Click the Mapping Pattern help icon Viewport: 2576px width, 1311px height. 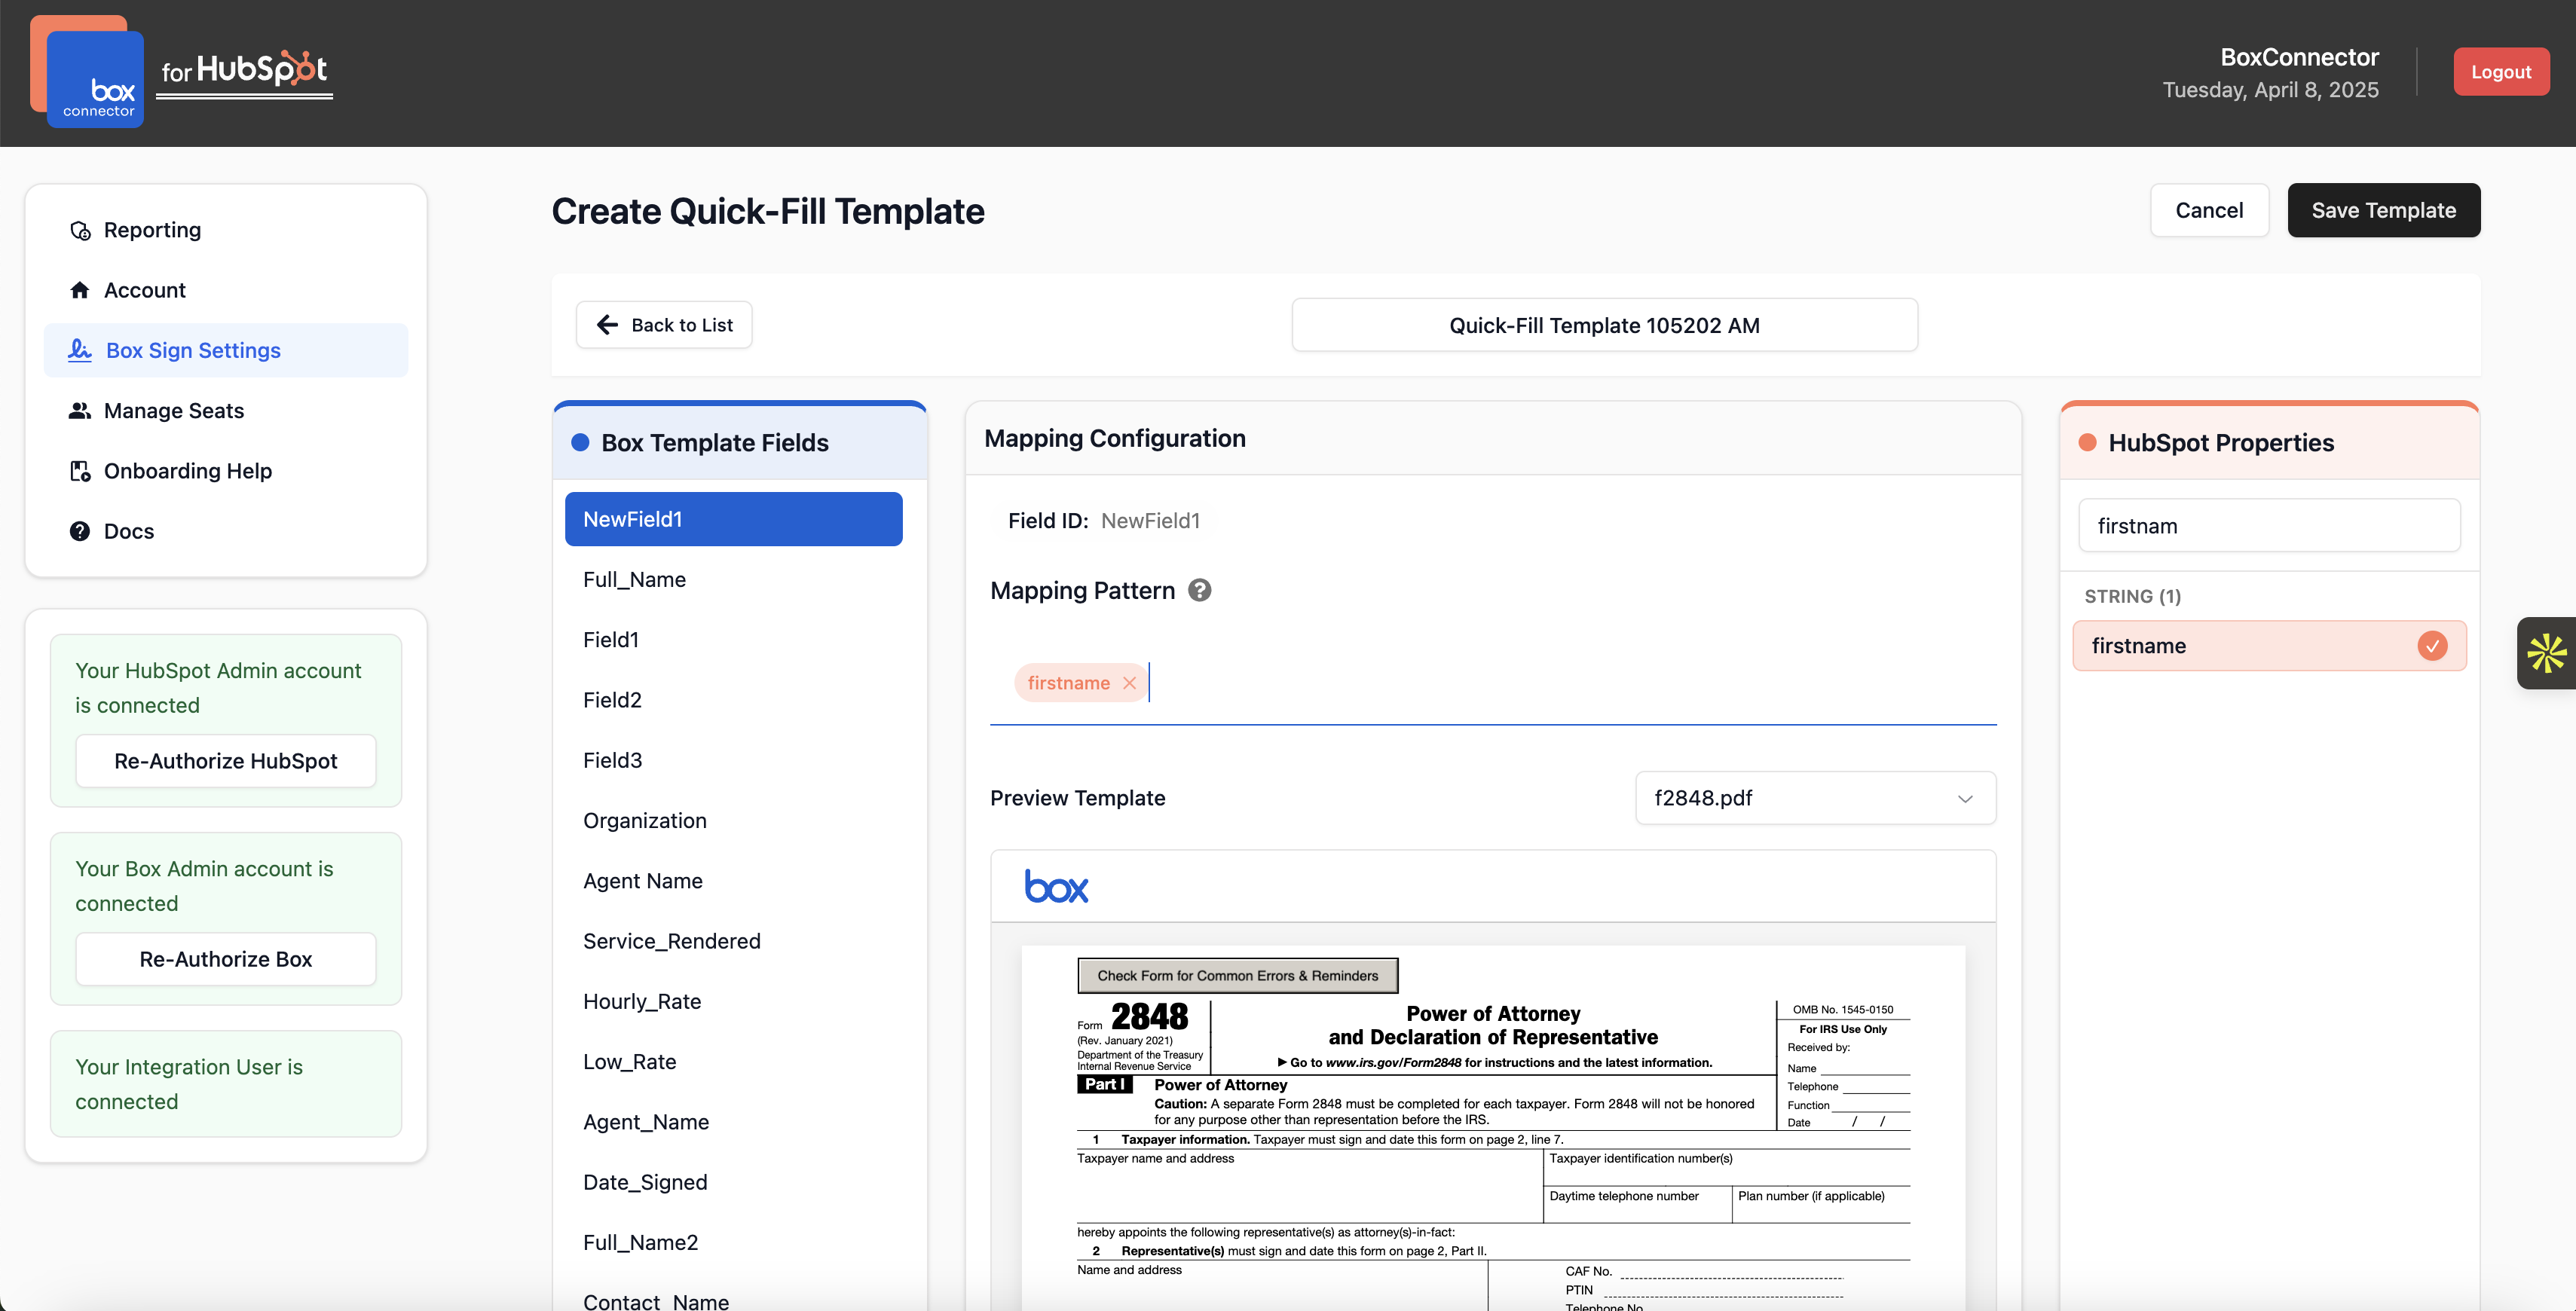point(1199,590)
